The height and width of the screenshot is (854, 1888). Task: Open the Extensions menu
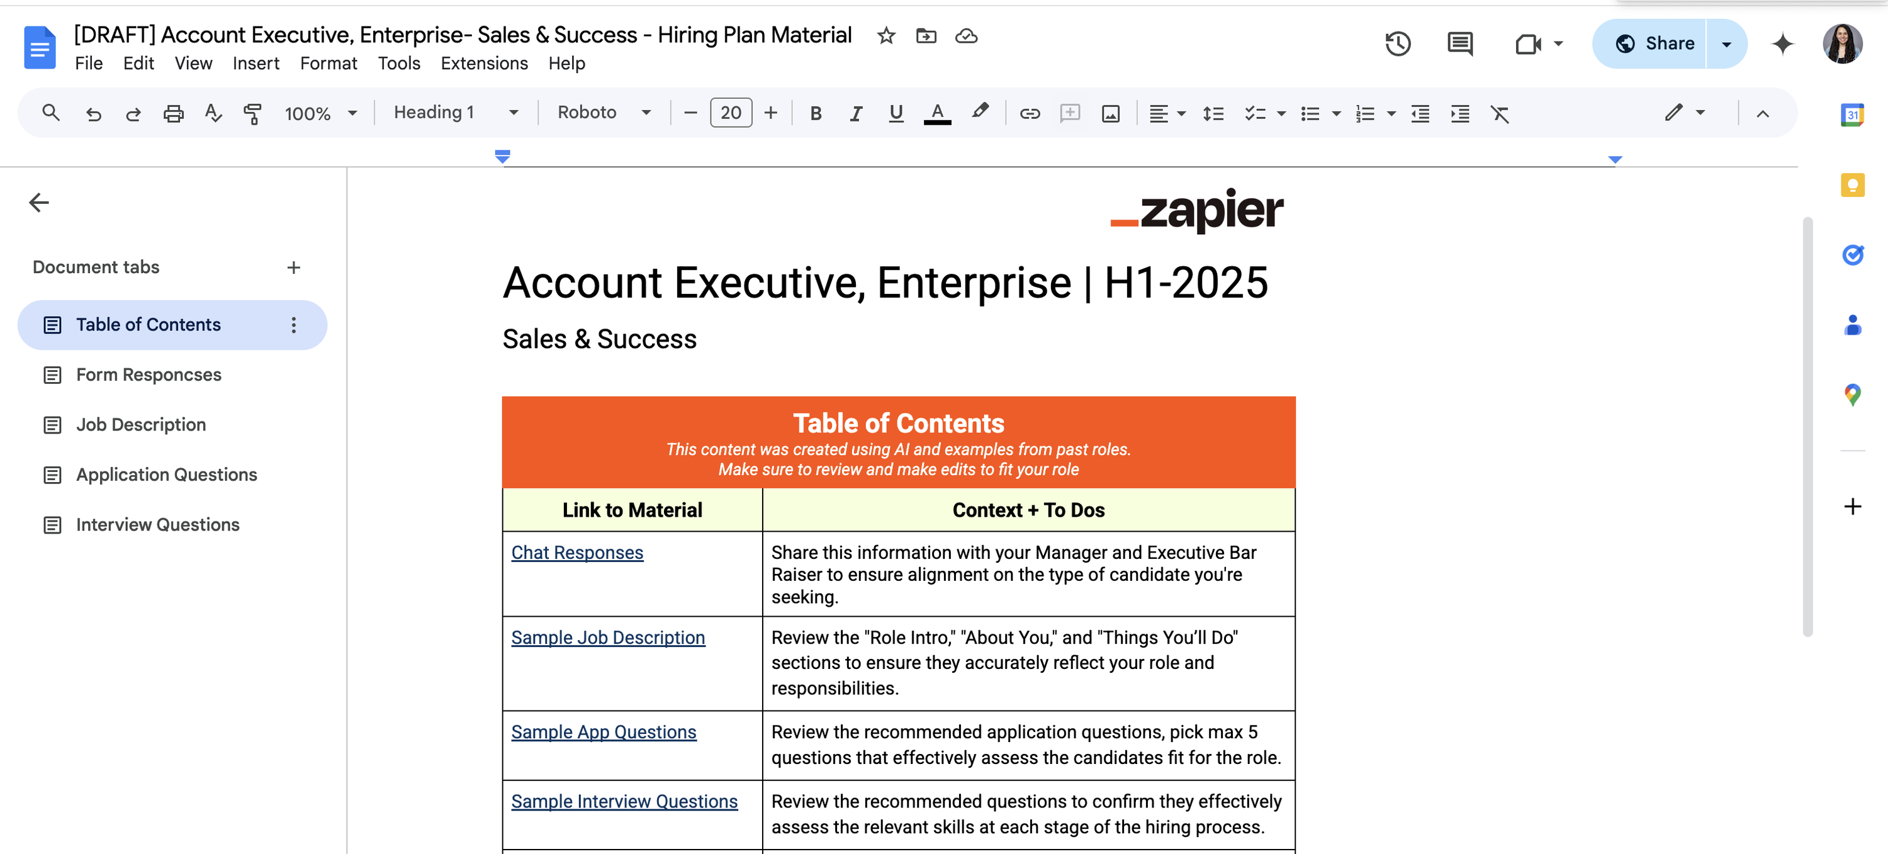tap(484, 64)
